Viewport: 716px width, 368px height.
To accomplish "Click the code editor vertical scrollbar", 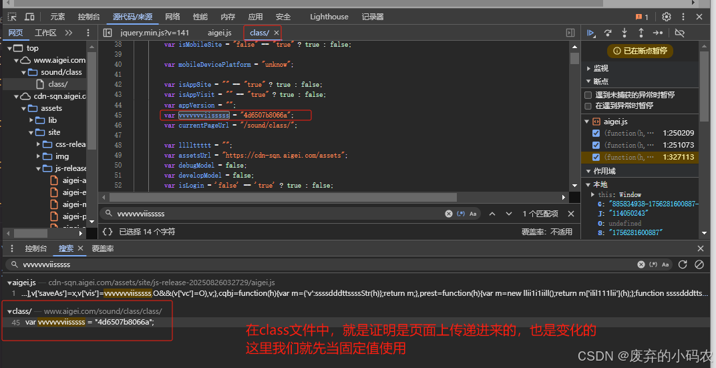I will coord(574,58).
